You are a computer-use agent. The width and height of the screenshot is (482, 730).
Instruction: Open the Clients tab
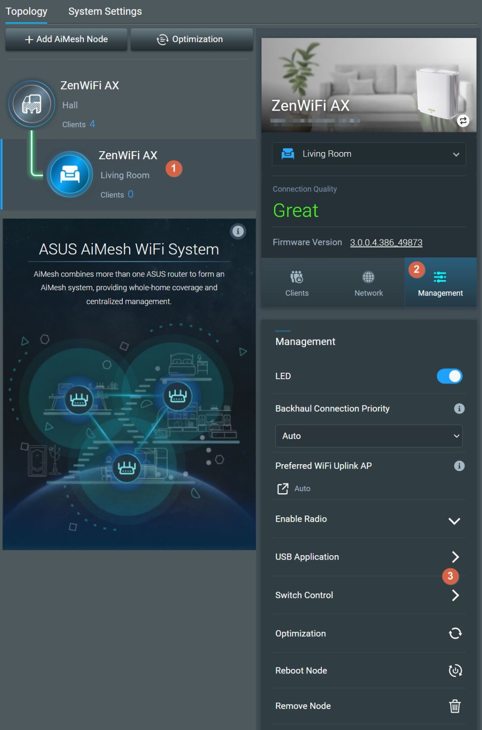[x=297, y=283]
